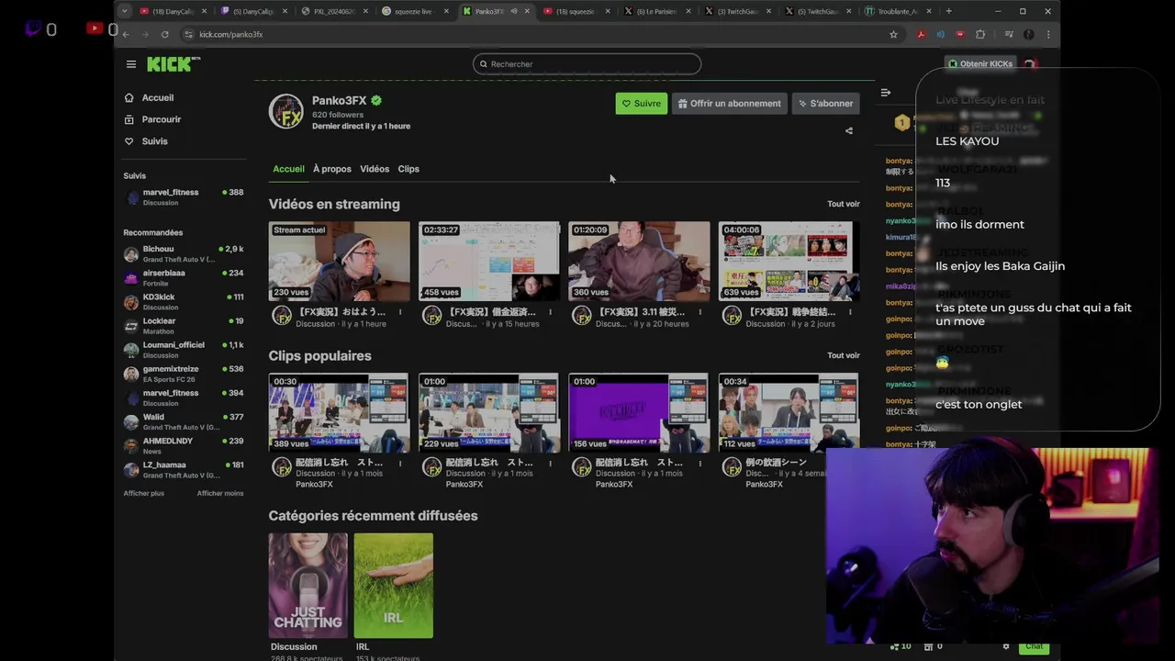Click the S'abonner button
This screenshot has width=1175, height=661.
coord(825,104)
